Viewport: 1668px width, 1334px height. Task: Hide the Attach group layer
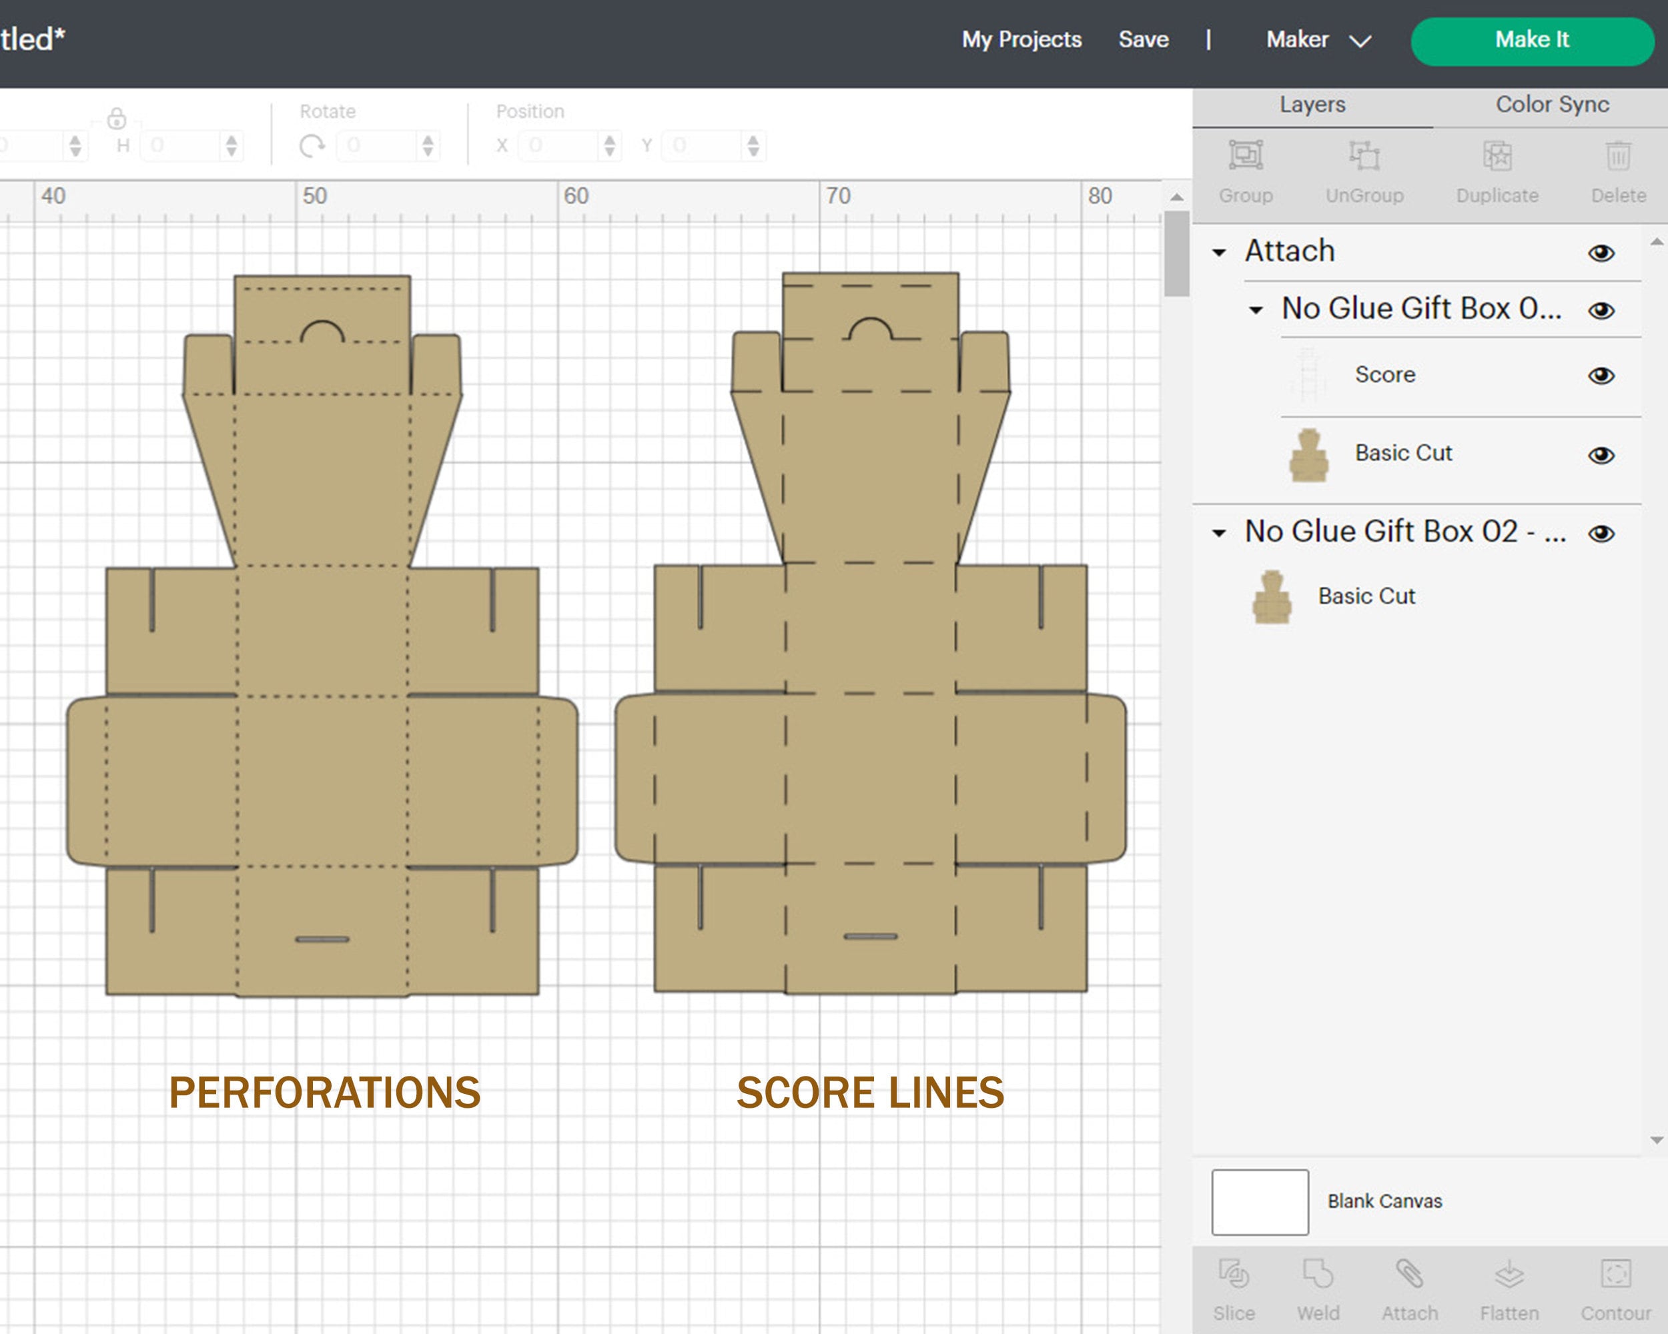point(1601,253)
